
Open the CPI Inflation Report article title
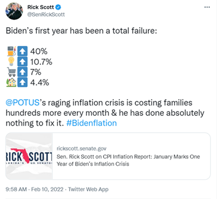(x=128, y=160)
